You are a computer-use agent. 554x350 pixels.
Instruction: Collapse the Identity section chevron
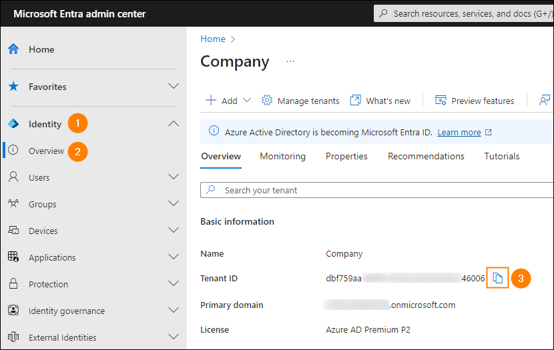[174, 123]
